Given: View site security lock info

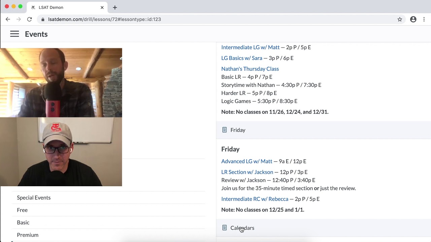Looking at the screenshot, I should point(43,19).
